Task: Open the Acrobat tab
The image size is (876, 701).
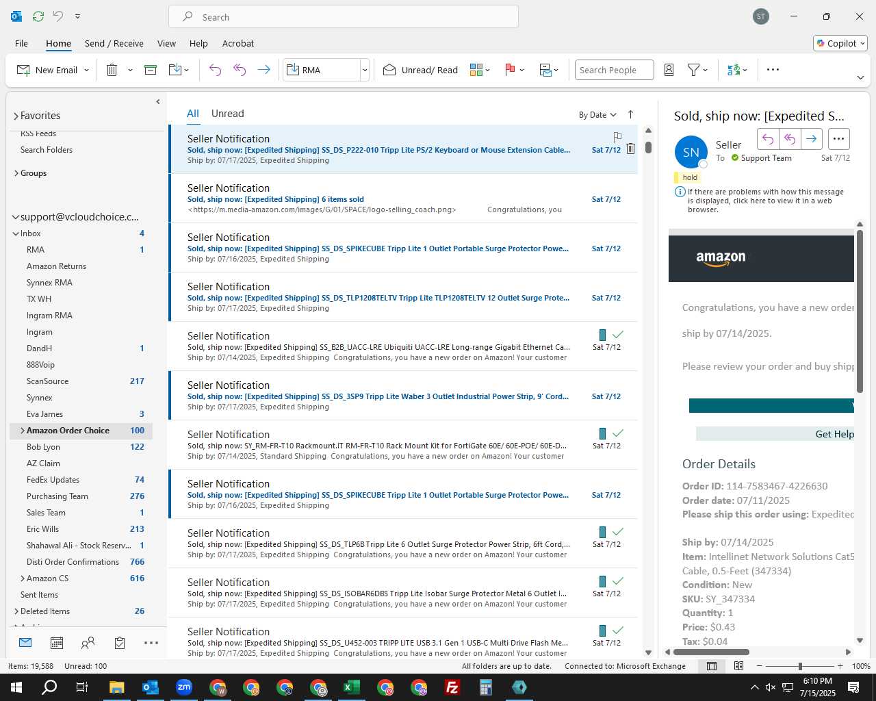Action: click(x=238, y=43)
